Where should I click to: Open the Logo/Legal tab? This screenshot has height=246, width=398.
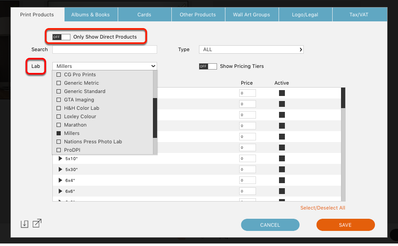(305, 15)
